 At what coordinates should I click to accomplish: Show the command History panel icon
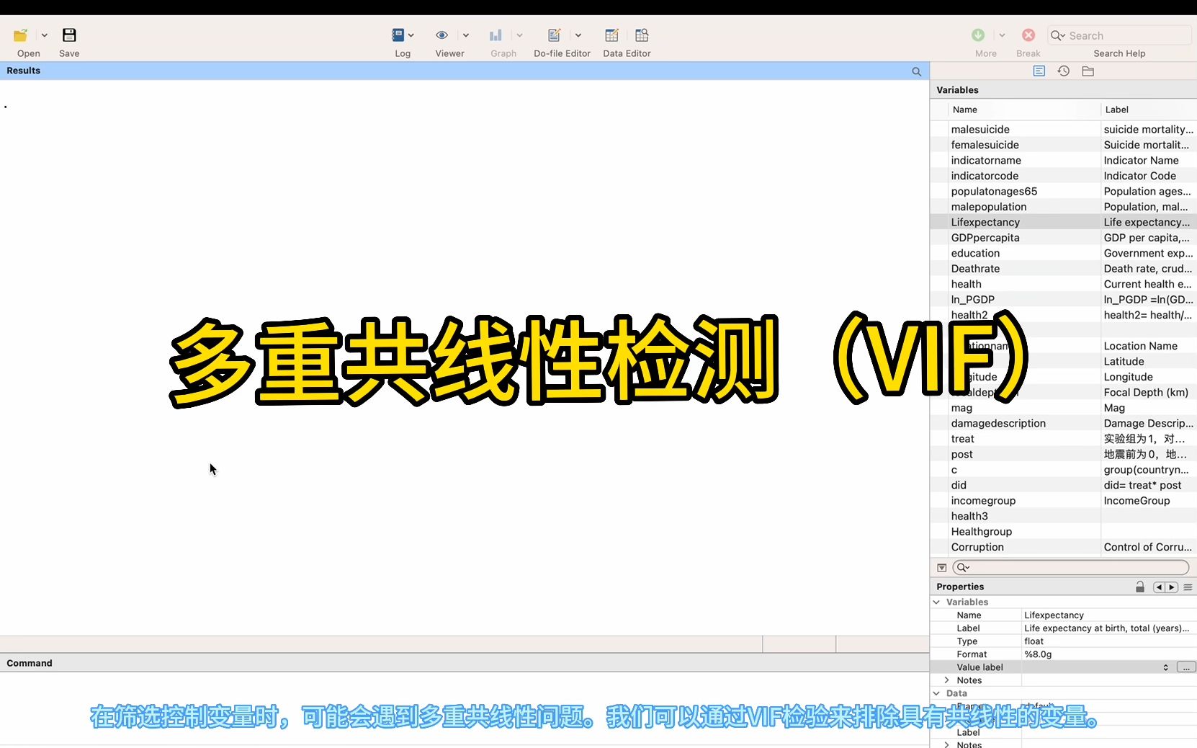point(1064,71)
